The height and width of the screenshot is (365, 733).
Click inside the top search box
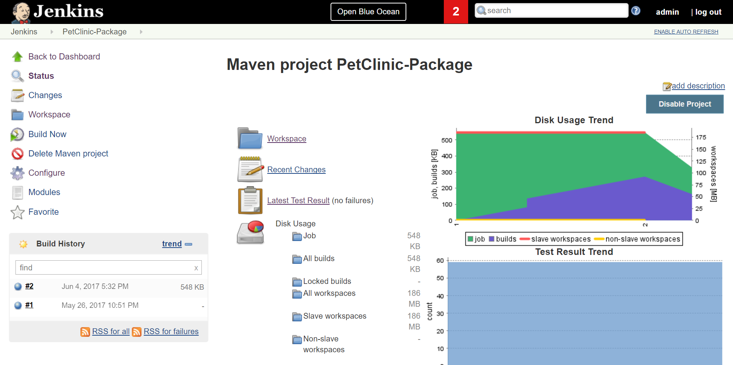tap(551, 10)
